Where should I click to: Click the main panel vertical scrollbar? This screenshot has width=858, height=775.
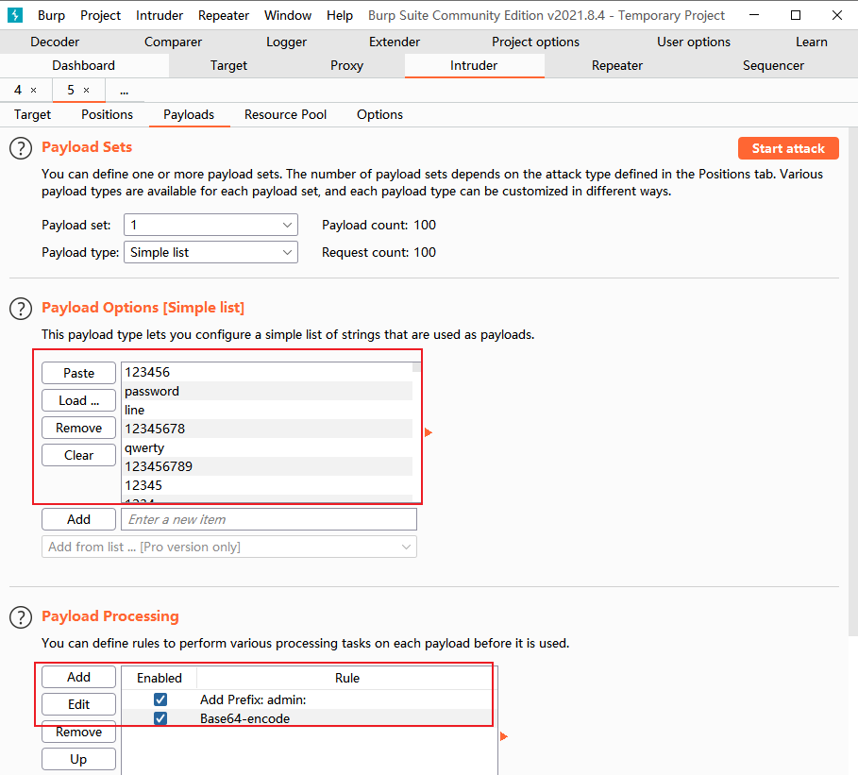(853, 381)
